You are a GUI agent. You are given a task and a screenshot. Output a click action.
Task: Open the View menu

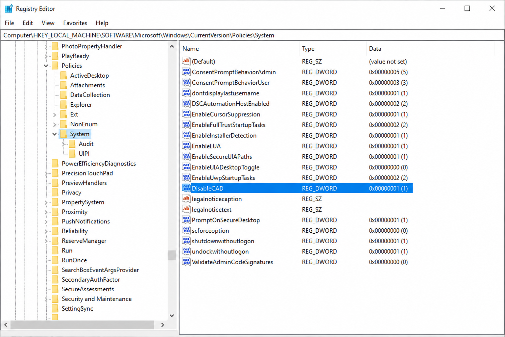click(x=48, y=23)
